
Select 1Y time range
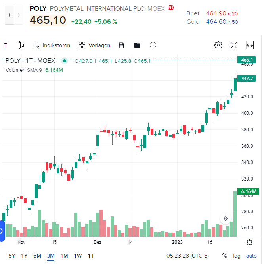click(x=24, y=256)
